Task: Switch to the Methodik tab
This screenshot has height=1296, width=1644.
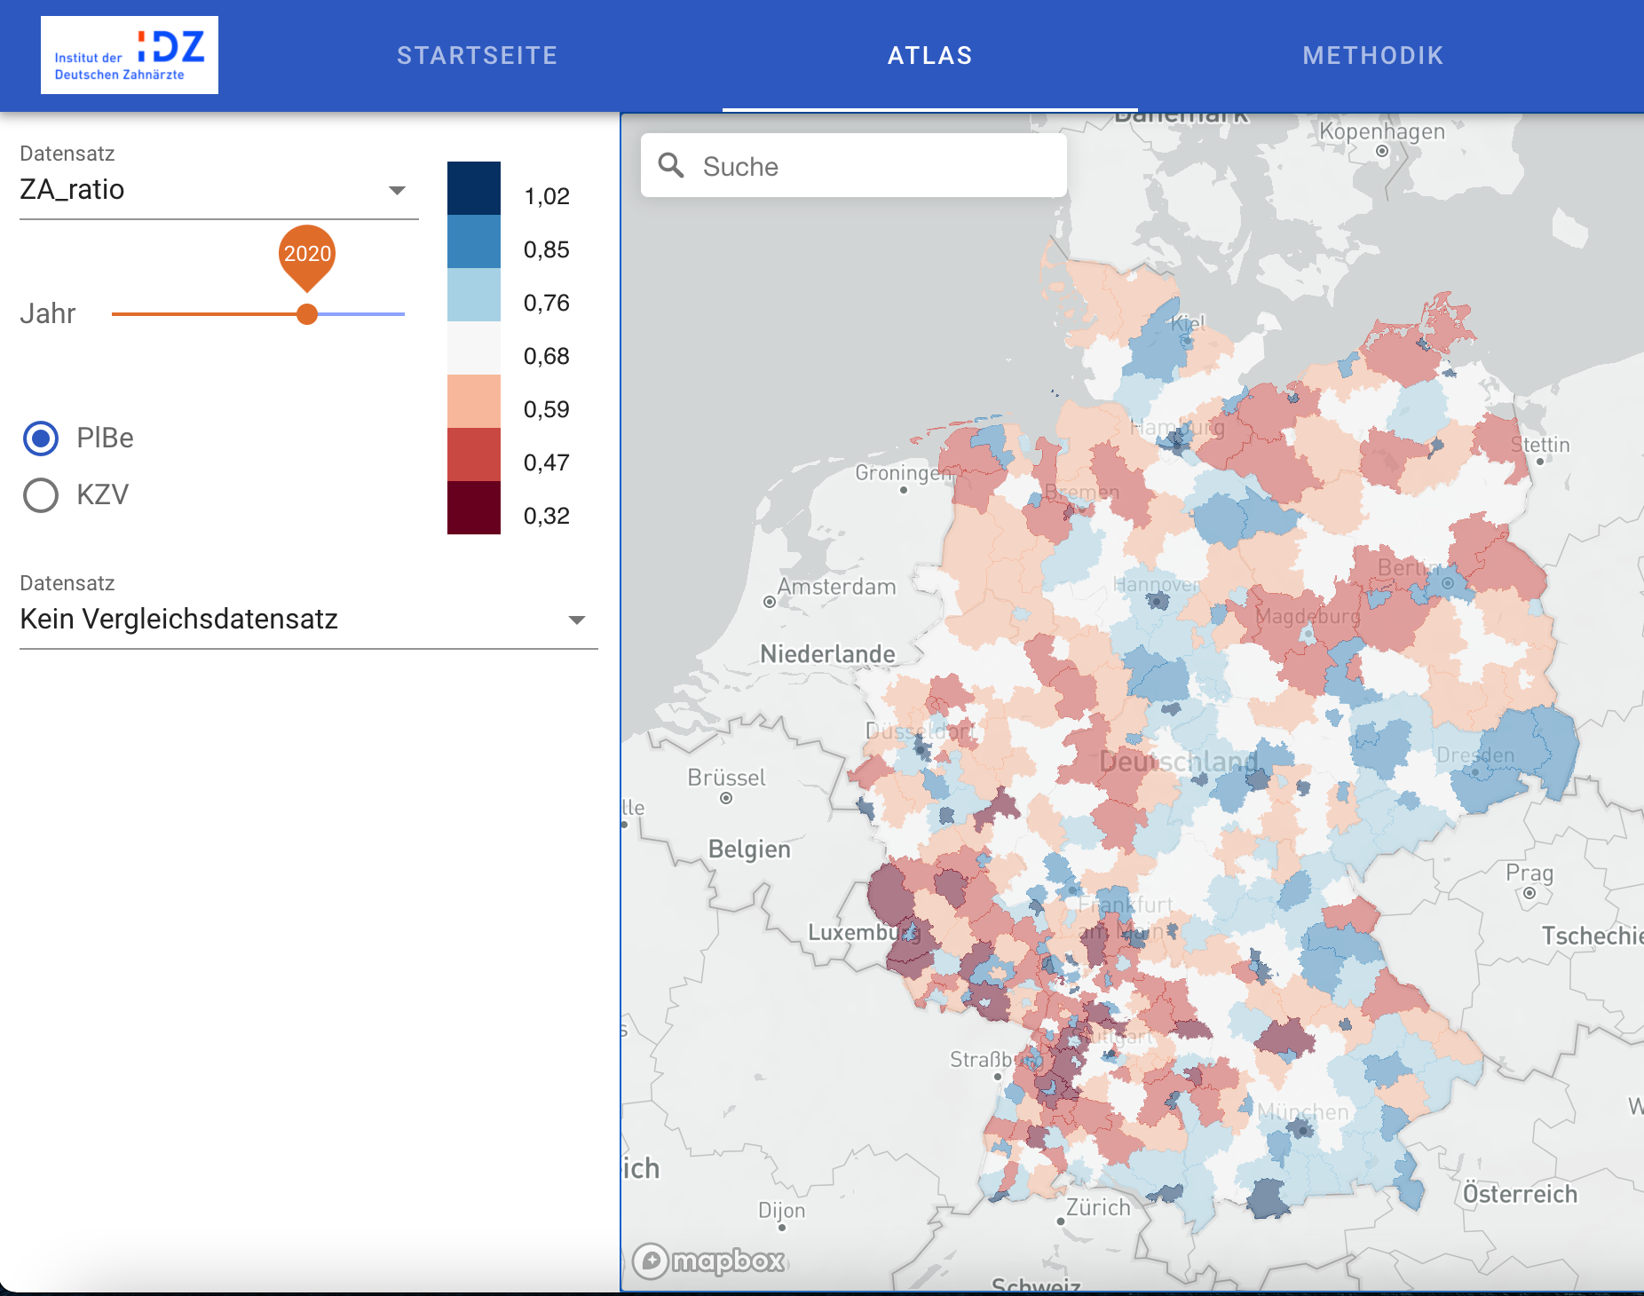Action: tap(1372, 56)
